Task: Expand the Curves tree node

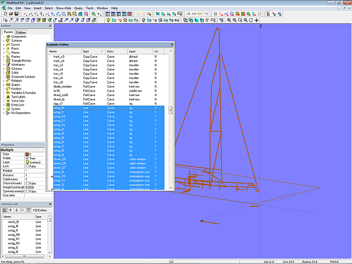Action: point(4,44)
